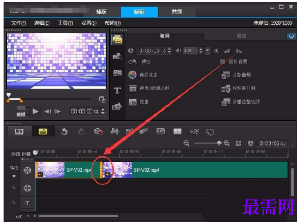Click the preview scrubber handle

9,95
